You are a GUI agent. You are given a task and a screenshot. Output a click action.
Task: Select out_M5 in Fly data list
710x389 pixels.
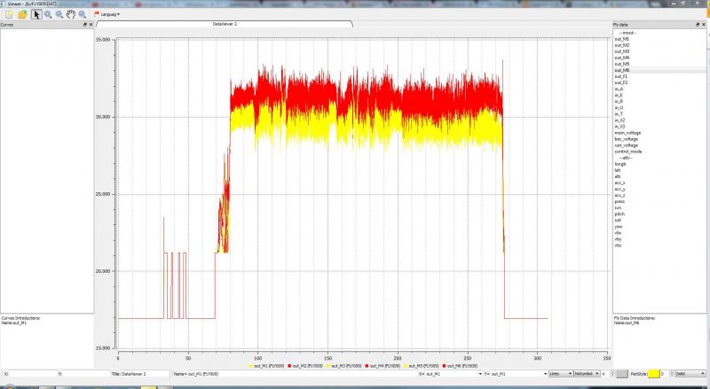click(622, 64)
